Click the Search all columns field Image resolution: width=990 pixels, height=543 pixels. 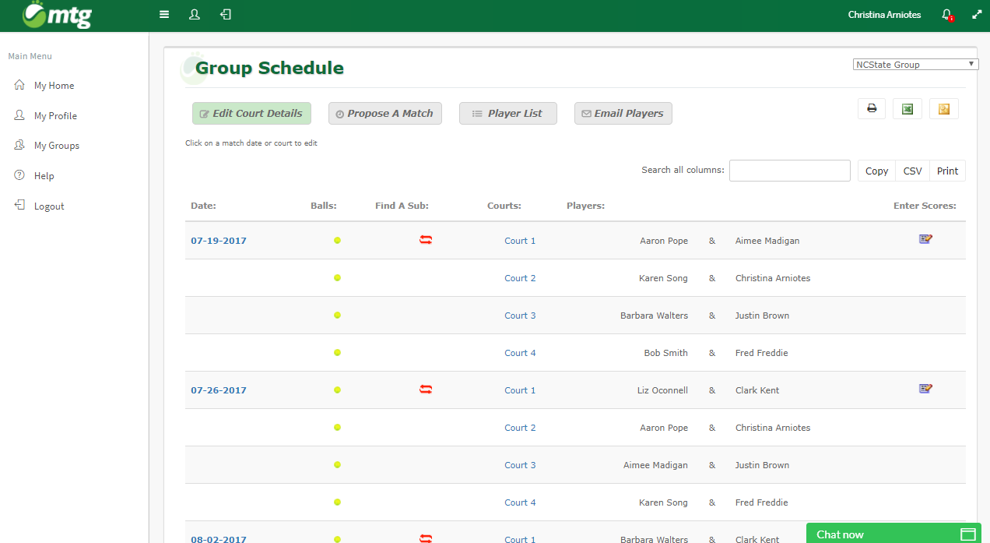click(x=789, y=171)
